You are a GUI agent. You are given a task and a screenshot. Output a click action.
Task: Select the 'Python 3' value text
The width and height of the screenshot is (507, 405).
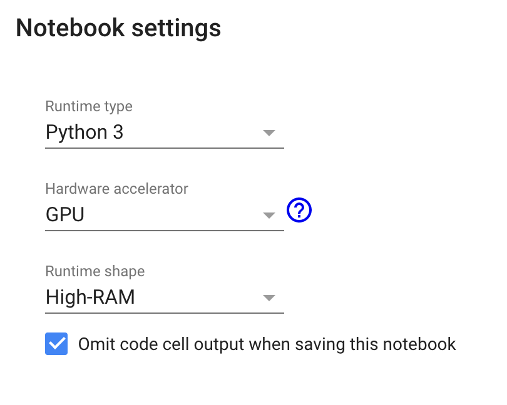coord(84,132)
